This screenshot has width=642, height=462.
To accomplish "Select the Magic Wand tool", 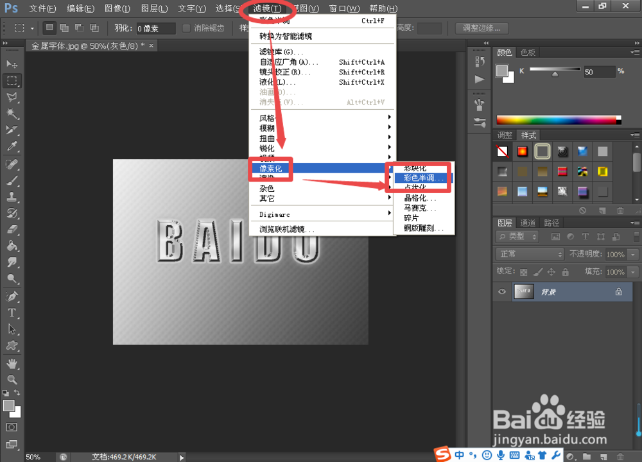I will point(12,114).
